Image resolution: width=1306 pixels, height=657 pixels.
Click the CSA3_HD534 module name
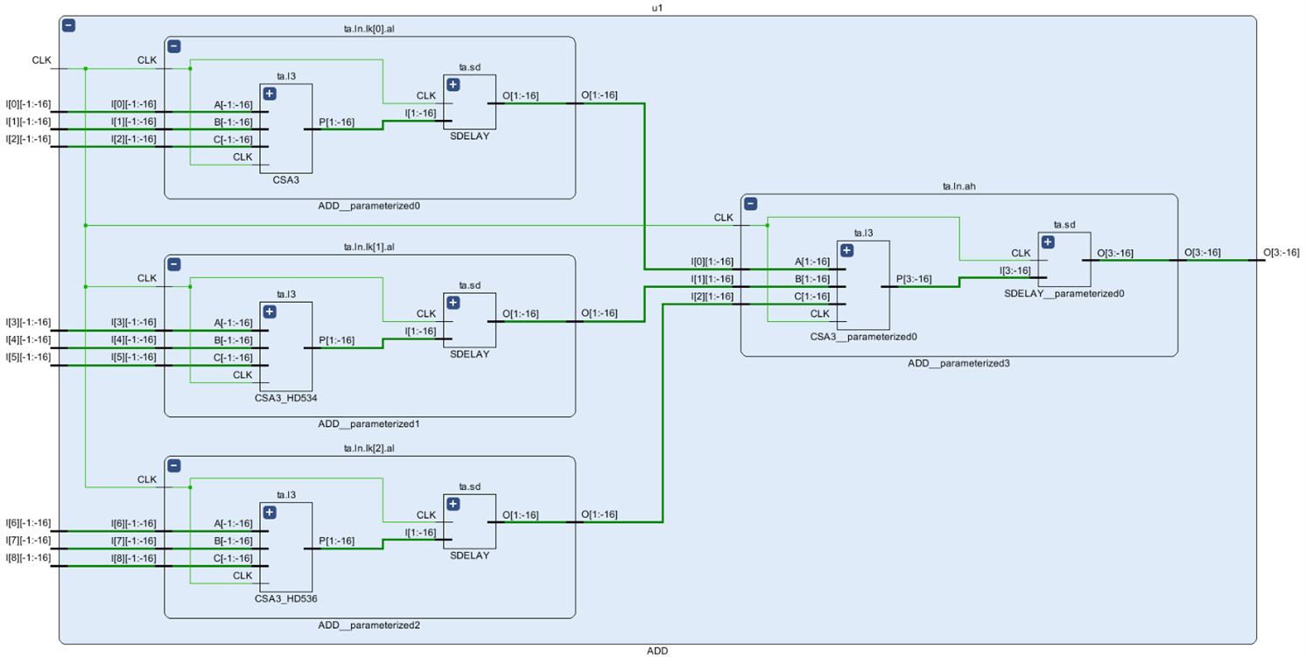click(285, 398)
